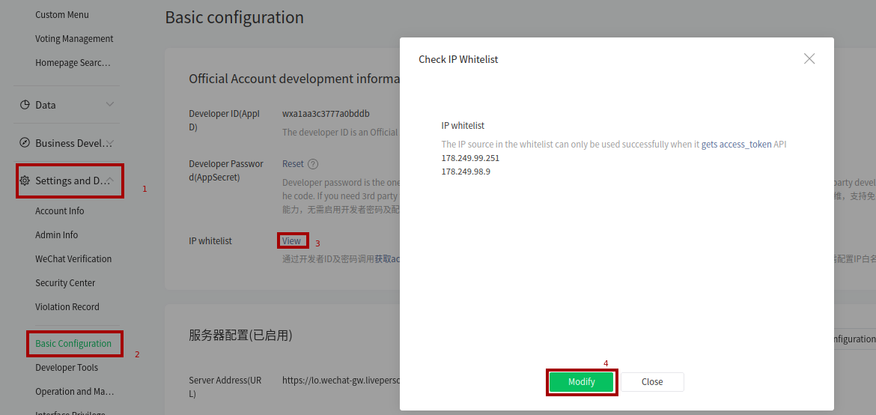Click the Business Development compass icon
Screen dimensions: 876x415
tap(25, 142)
